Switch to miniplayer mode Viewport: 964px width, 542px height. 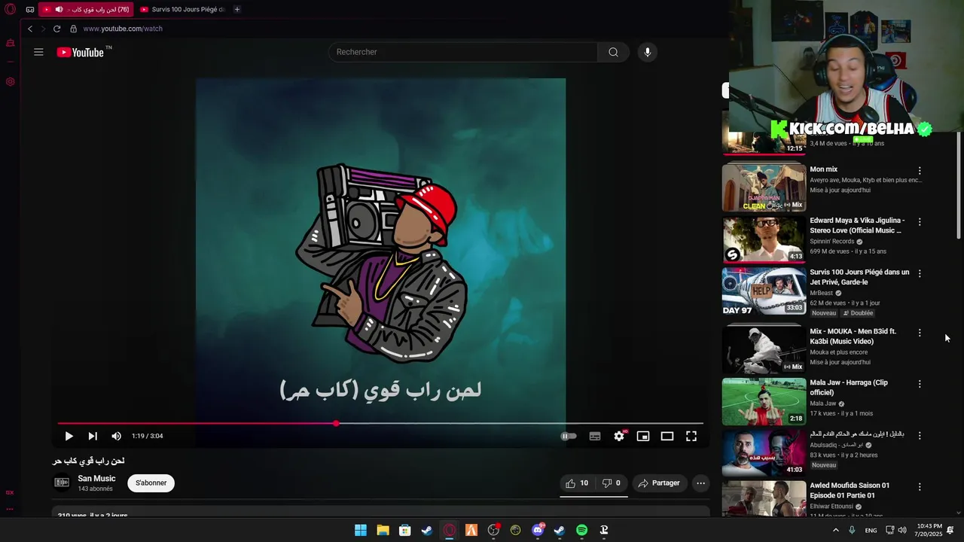tap(643, 436)
